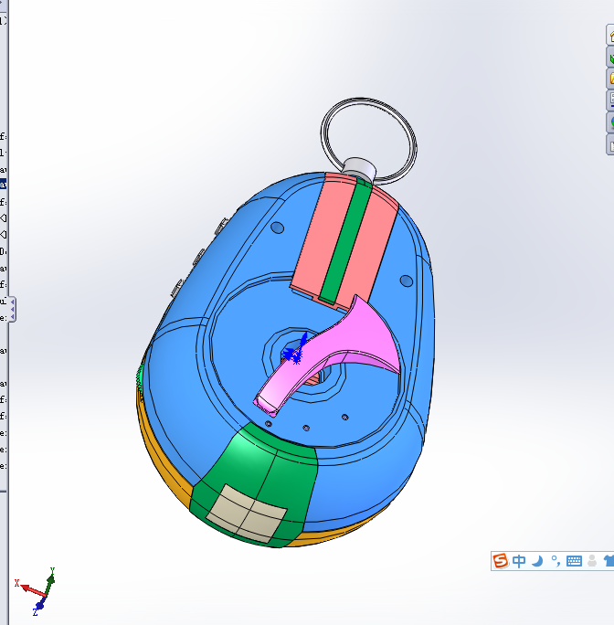Viewport: 614px width, 625px height.
Task: Select the green strip inside salmon panel
Action: (x=345, y=243)
